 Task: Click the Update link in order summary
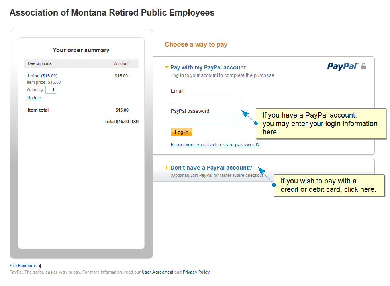34,98
